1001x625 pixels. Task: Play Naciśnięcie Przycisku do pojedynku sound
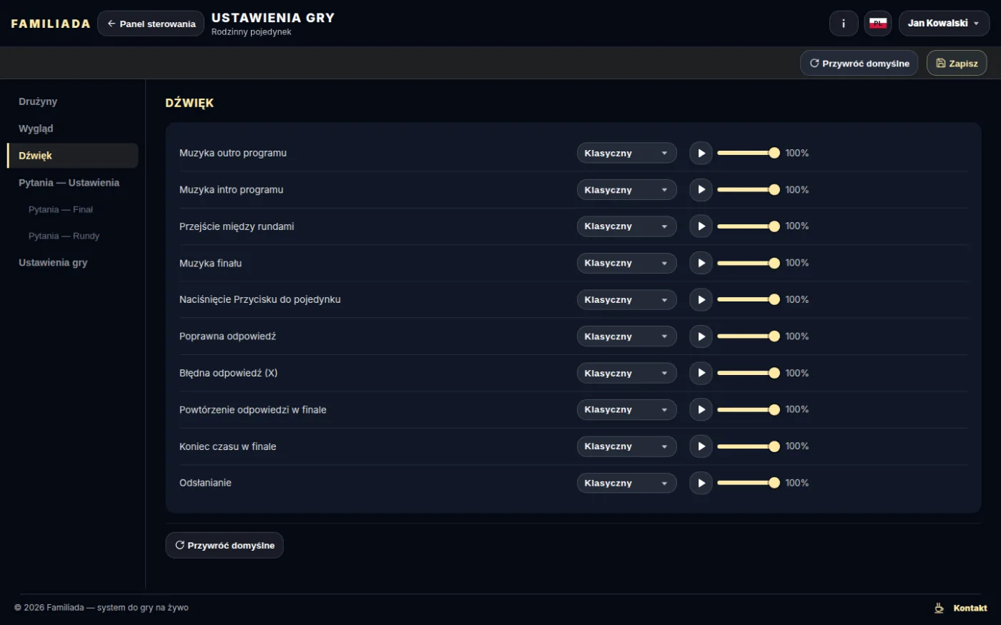click(x=701, y=299)
